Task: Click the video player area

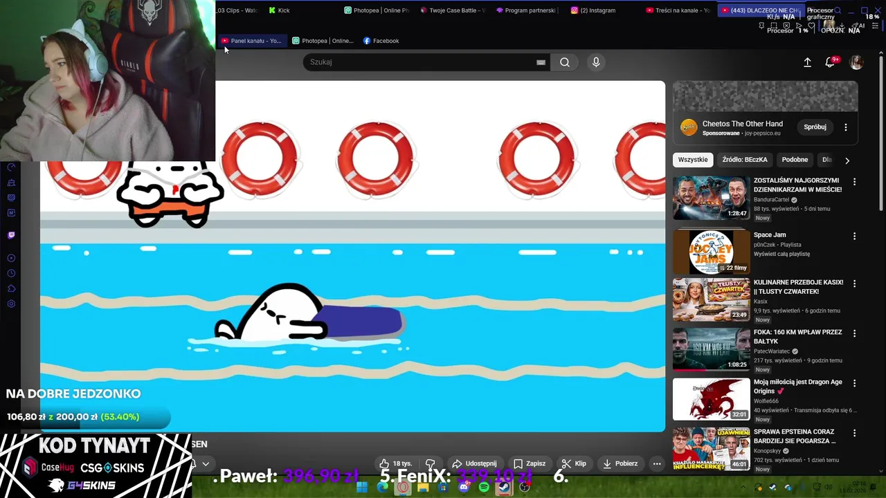Action: [x=352, y=256]
